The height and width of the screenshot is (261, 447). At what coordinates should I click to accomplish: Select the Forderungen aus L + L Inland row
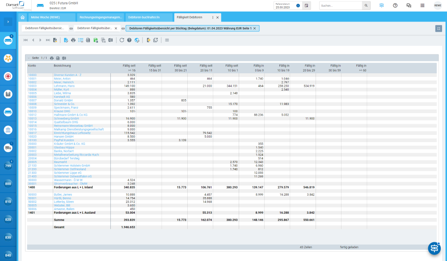[232, 188]
